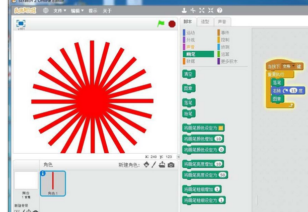Screen dimensions: 308x212
Task: Open the 关于 menu
Action: click(x=107, y=11)
